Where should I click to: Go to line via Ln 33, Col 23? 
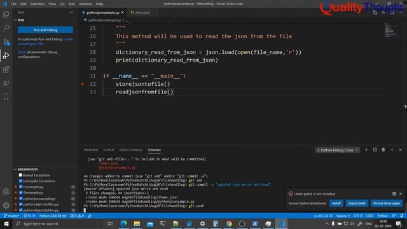click(323, 216)
